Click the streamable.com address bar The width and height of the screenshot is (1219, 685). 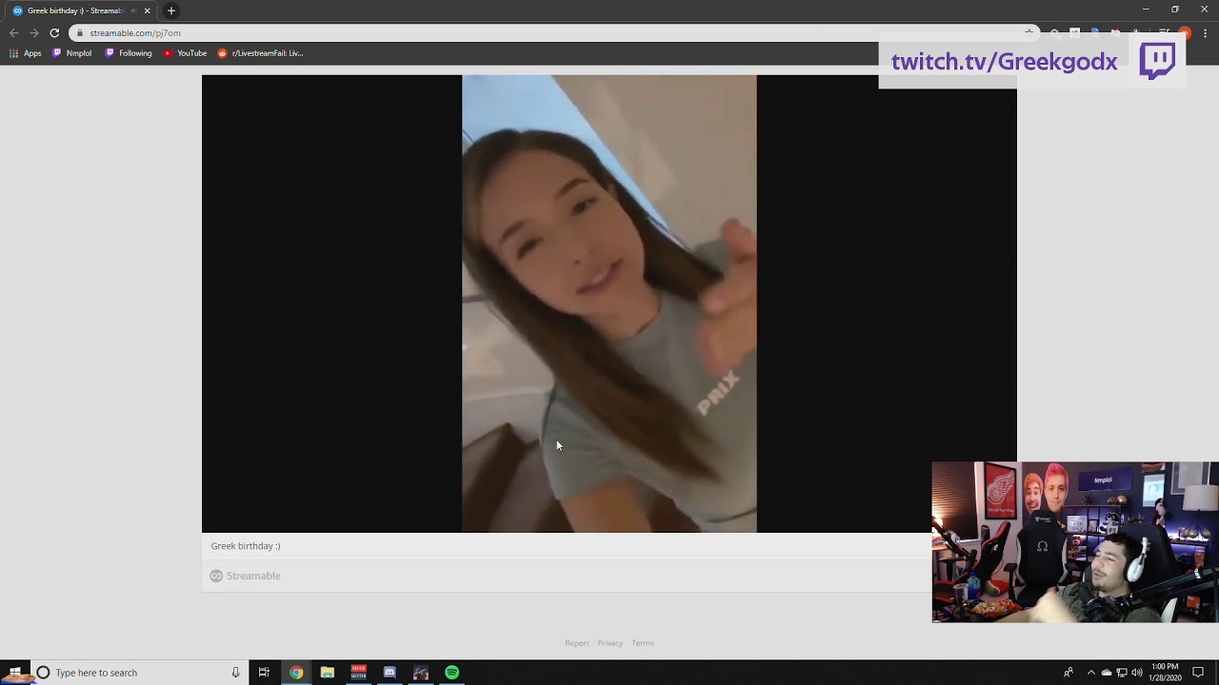[x=552, y=32]
